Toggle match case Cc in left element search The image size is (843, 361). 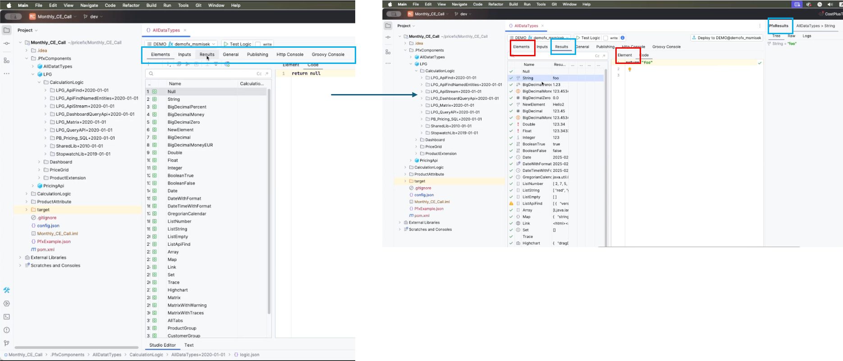pos(259,73)
